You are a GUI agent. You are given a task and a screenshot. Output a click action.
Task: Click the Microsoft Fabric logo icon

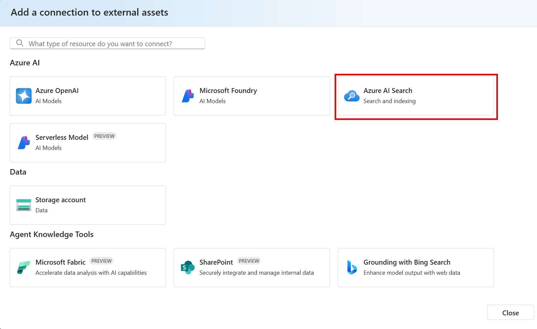(x=24, y=268)
